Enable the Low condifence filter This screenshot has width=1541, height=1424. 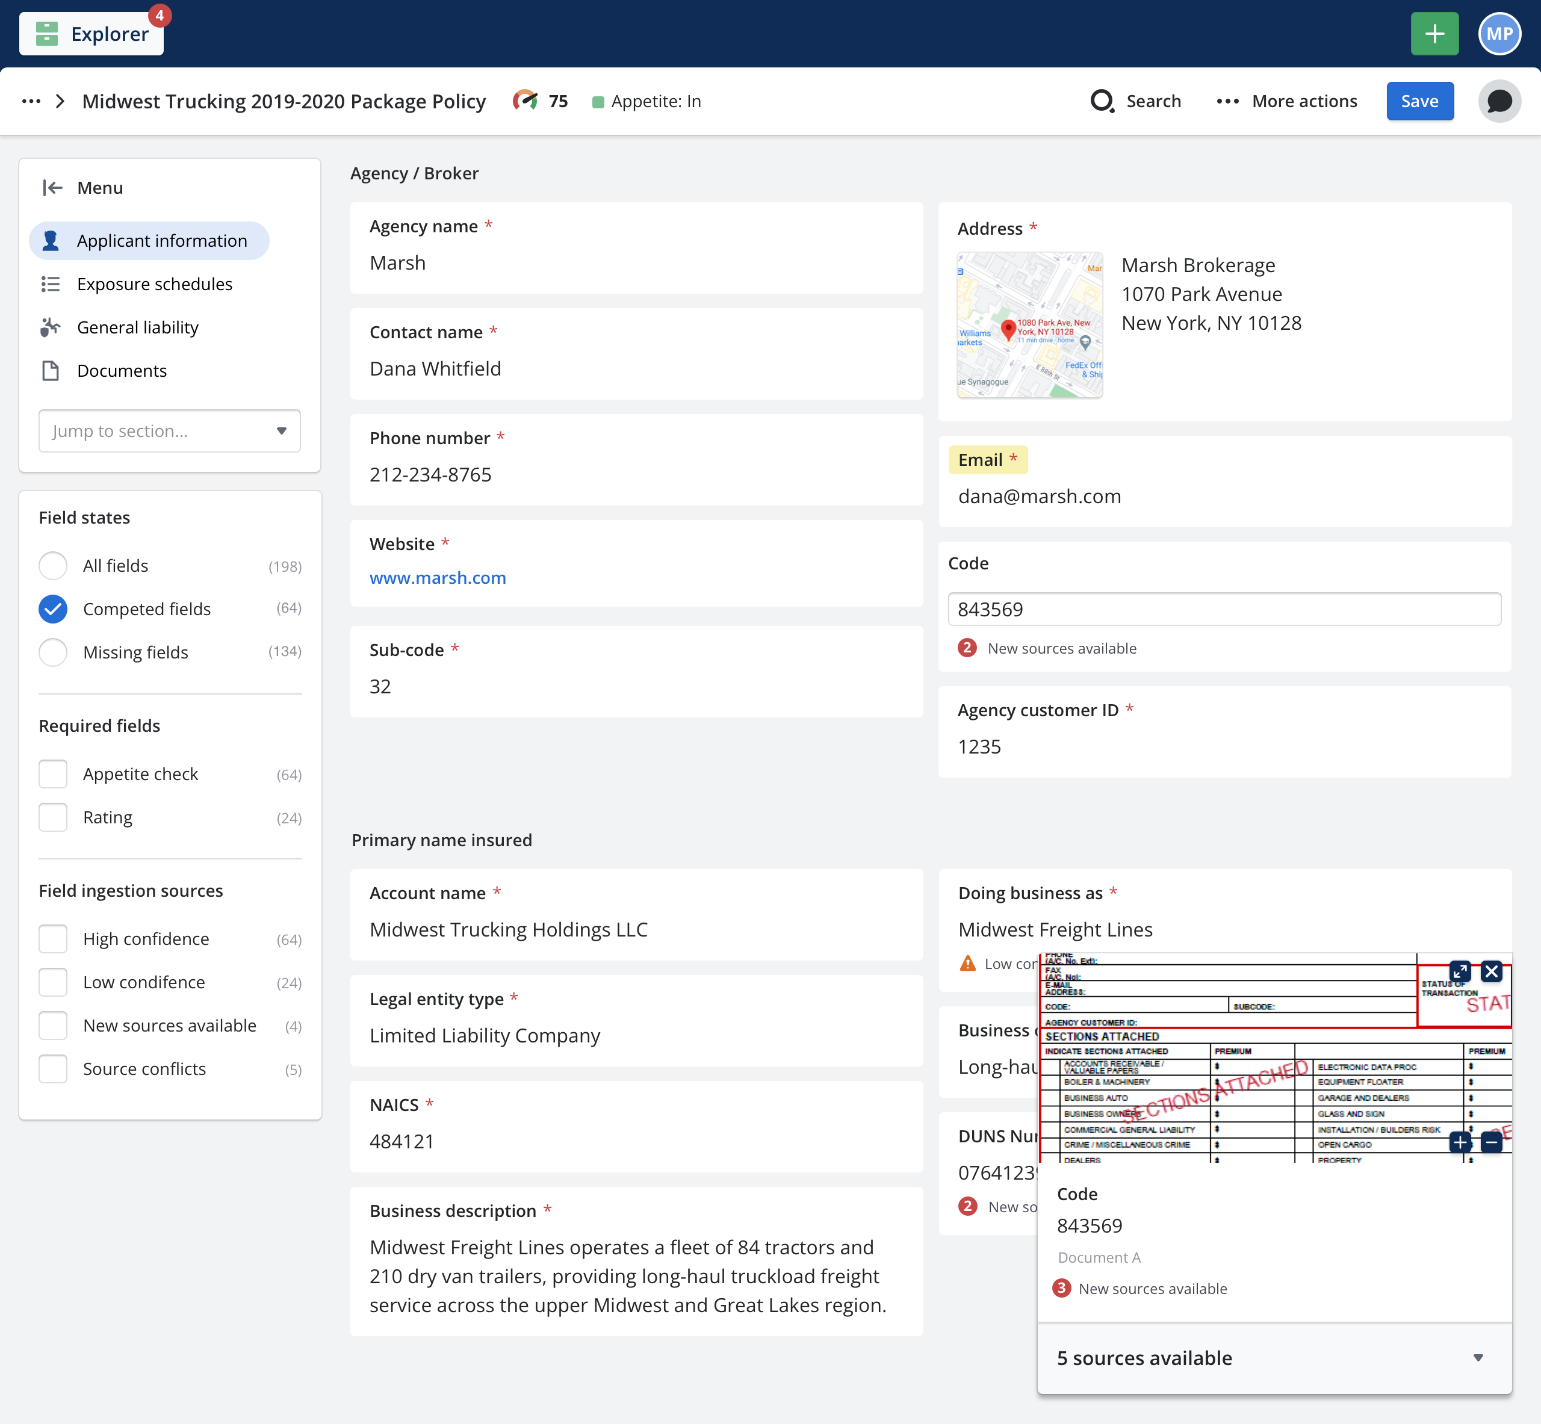coord(53,982)
